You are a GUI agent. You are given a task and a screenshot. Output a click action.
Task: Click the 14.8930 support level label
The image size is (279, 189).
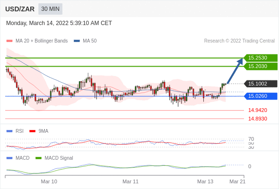pos(257,119)
